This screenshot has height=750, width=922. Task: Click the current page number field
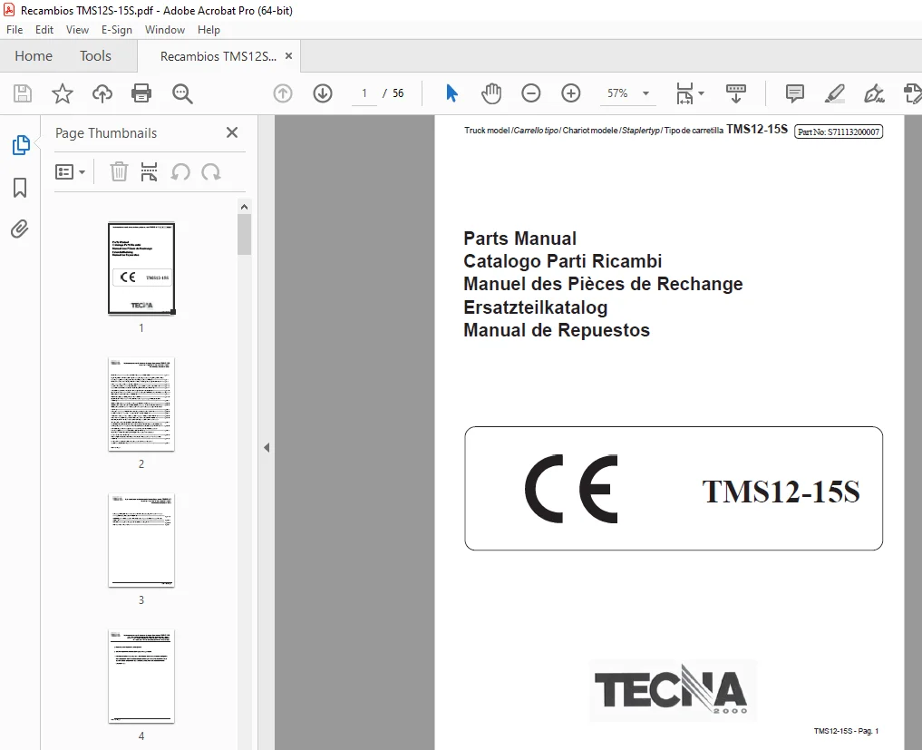pos(364,93)
